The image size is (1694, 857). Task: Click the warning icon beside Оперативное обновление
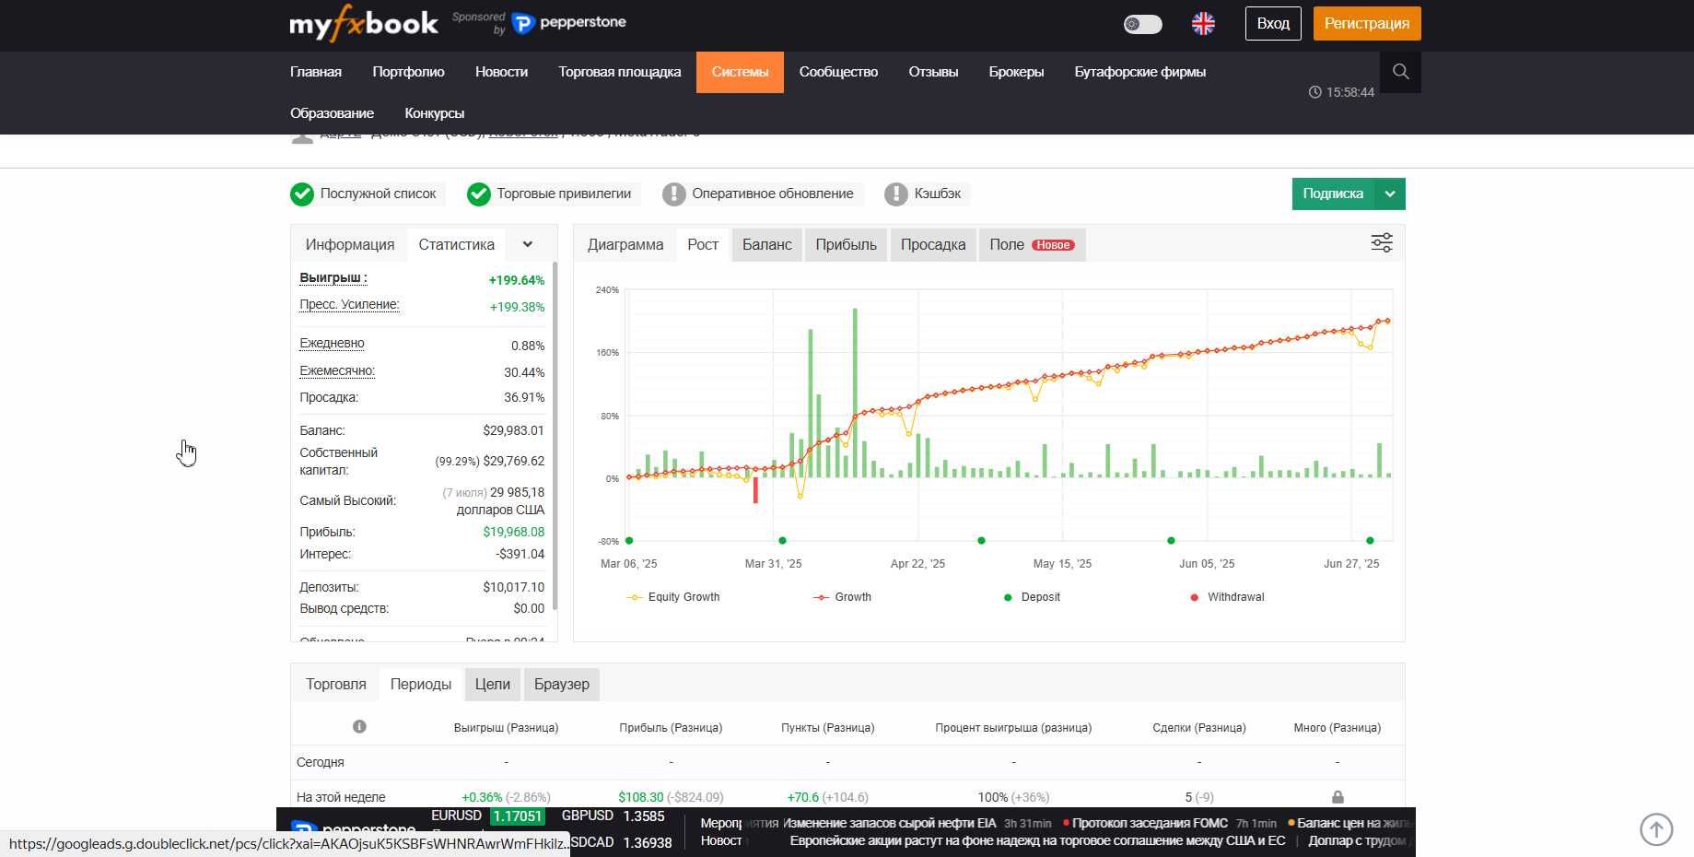[673, 194]
